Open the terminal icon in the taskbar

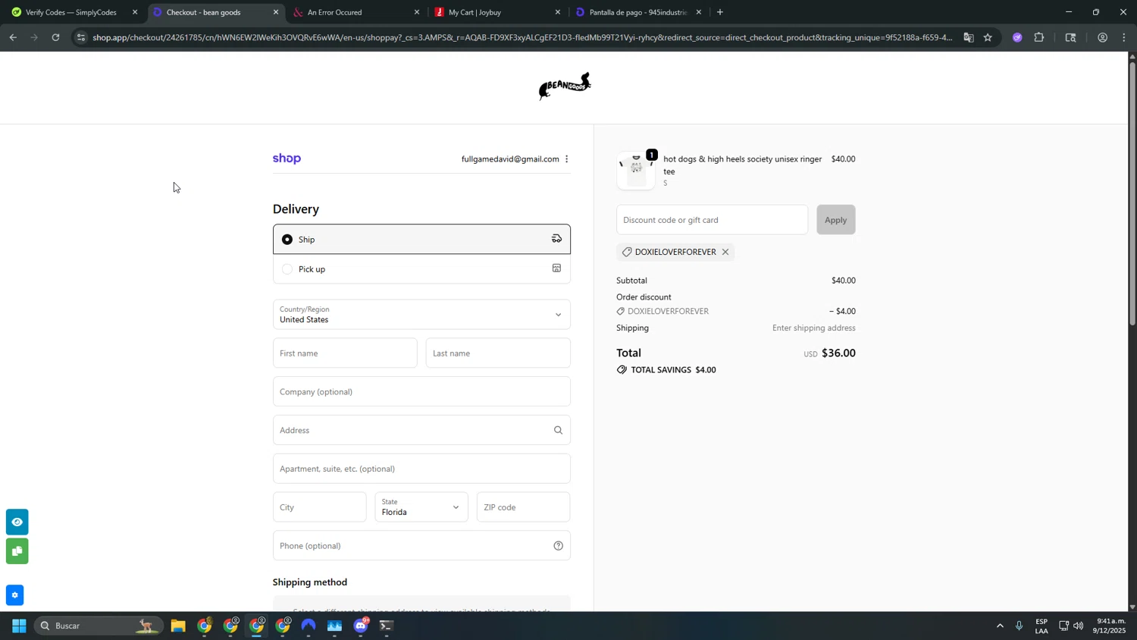387,626
